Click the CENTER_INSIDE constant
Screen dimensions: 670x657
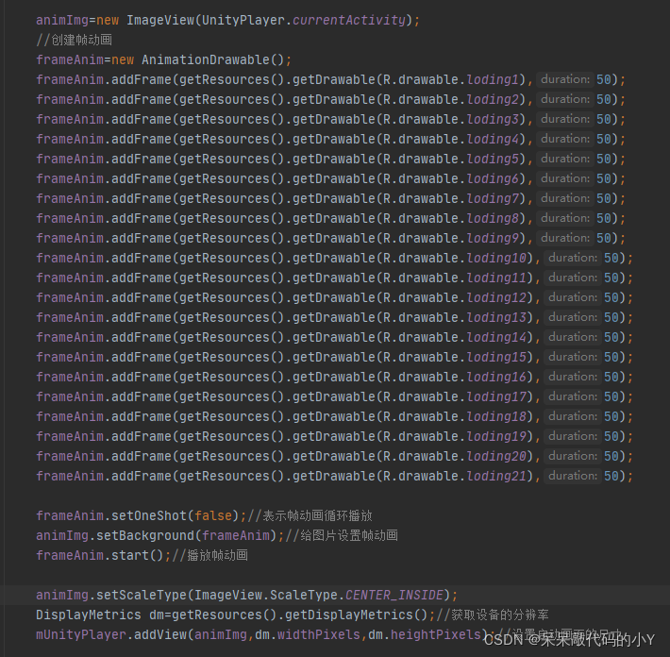coord(394,595)
